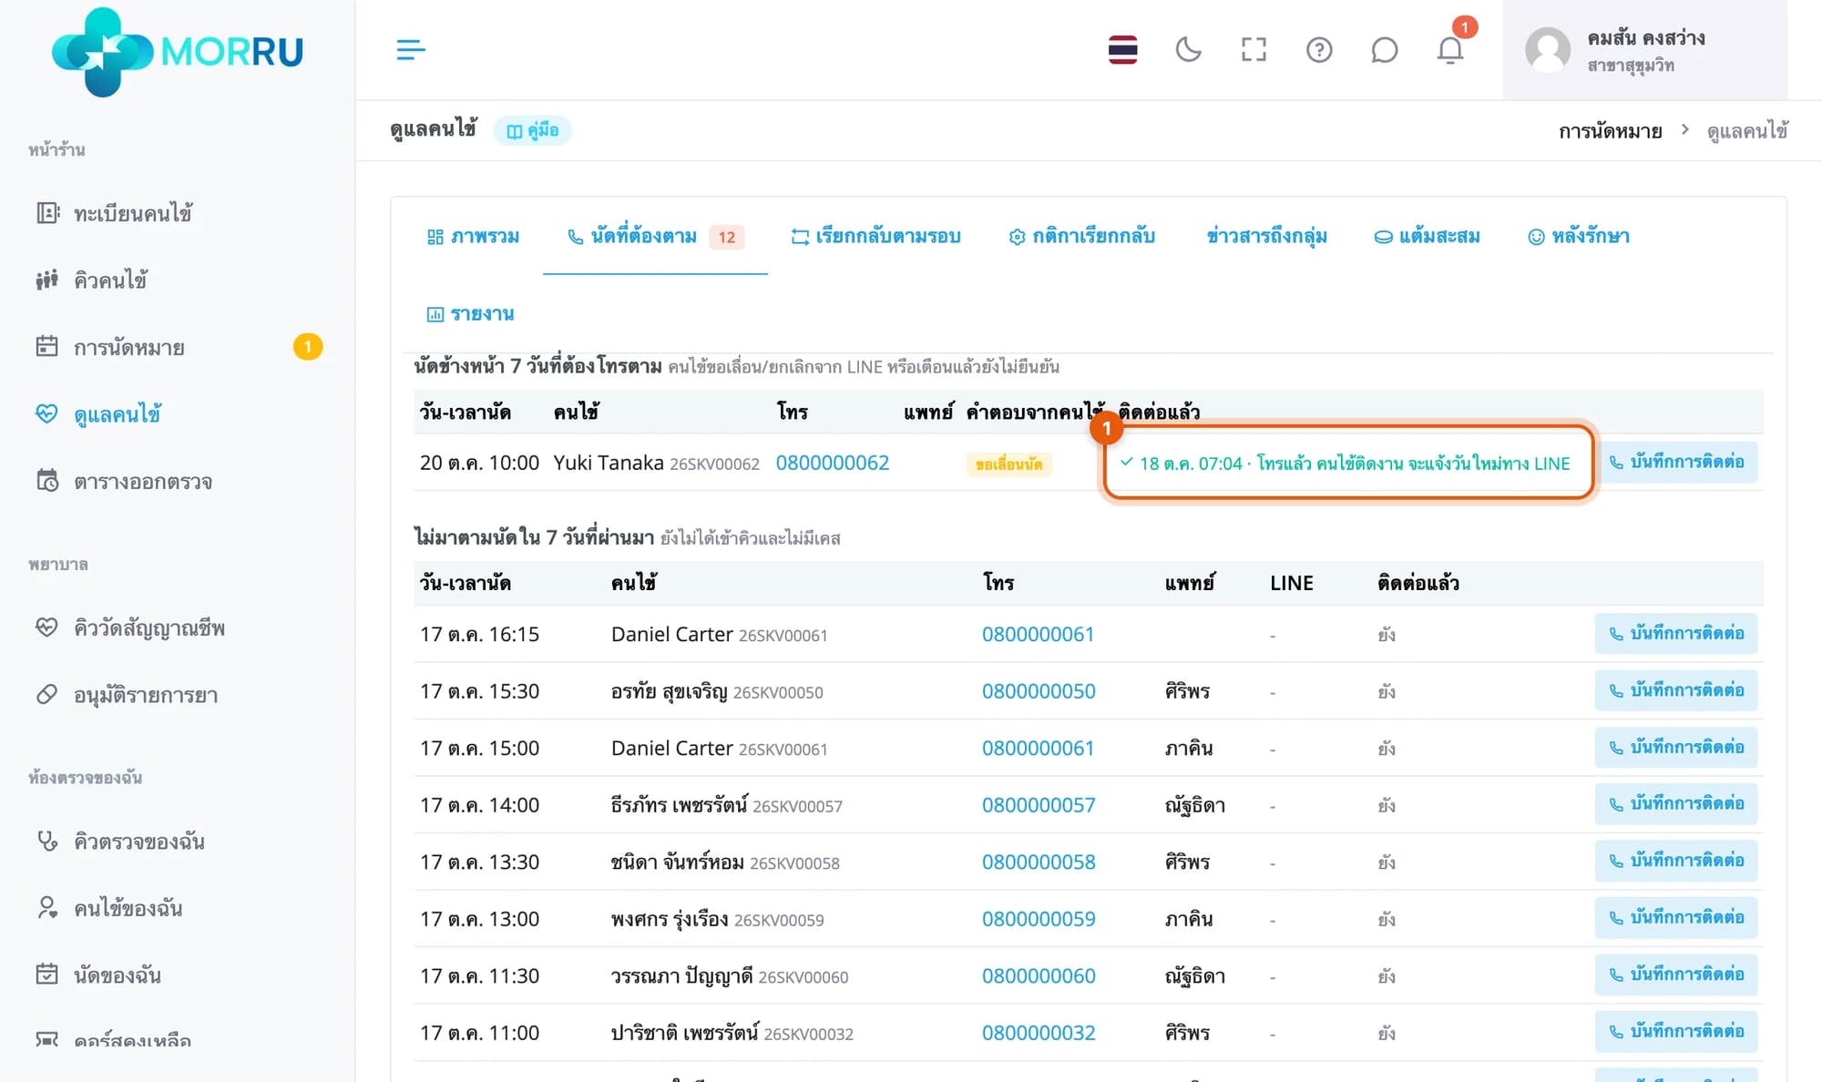1822x1082 pixels.
Task: Open คนไข้ของฉัน sidebar item
Action: tap(128, 908)
